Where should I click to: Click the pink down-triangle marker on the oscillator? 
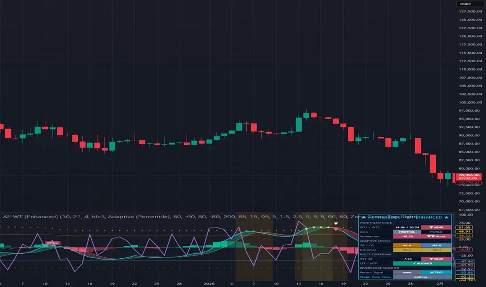pos(336,229)
